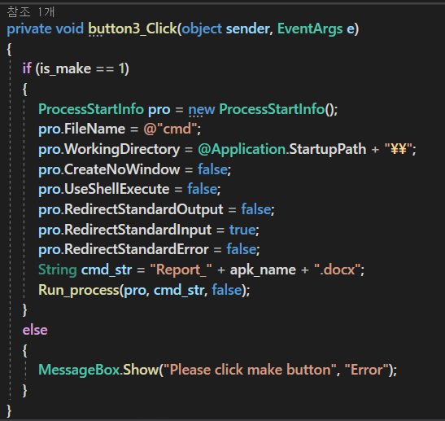Click 'pro.WorkingDirectory' property
The width and height of the screenshot is (445, 421).
(109, 149)
